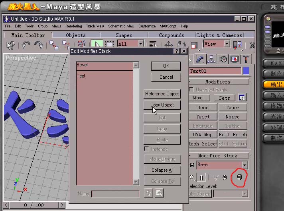Toggle the Instance checkbox
This screenshot has height=211, width=284.
(x=146, y=149)
